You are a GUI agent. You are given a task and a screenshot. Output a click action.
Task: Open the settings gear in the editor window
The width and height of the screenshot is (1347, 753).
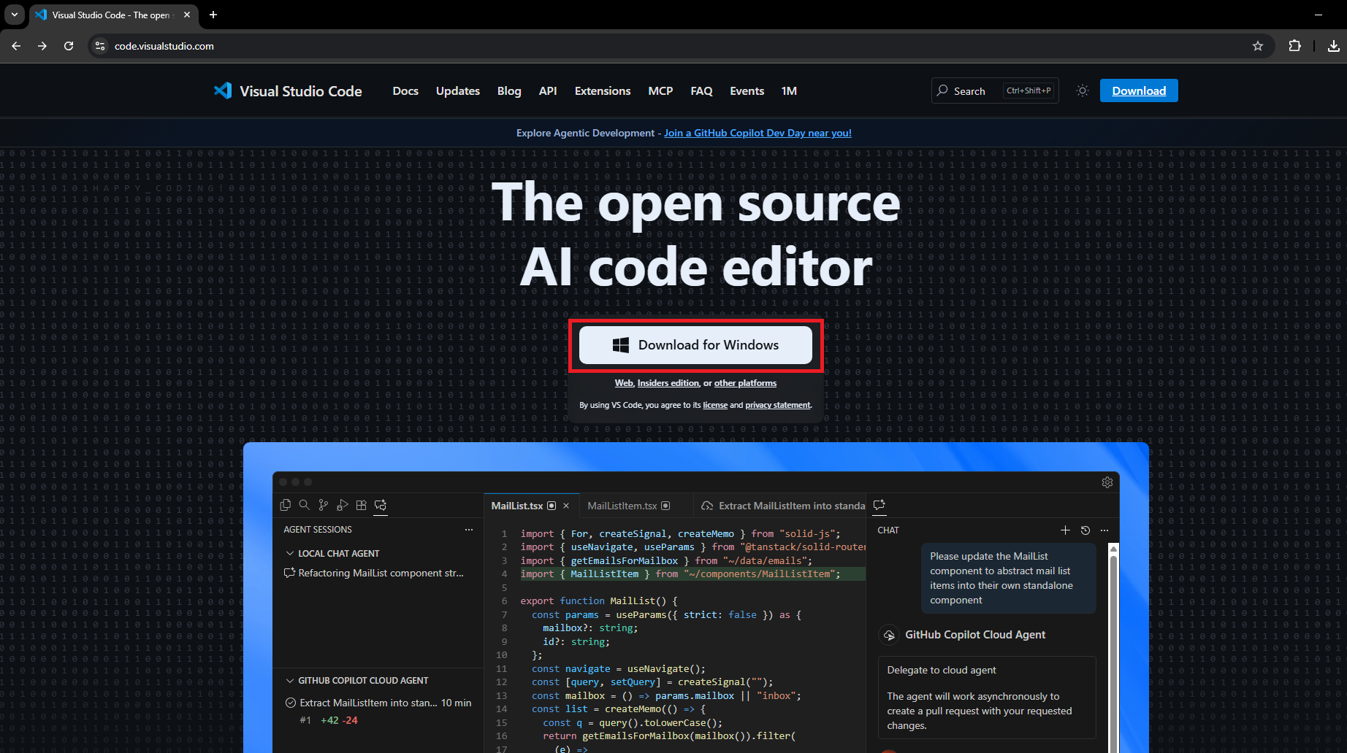1107,482
